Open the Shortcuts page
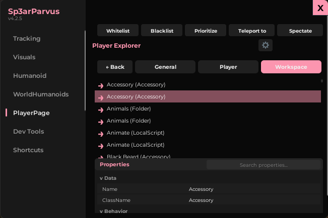328x218 pixels. pyautogui.click(x=28, y=150)
